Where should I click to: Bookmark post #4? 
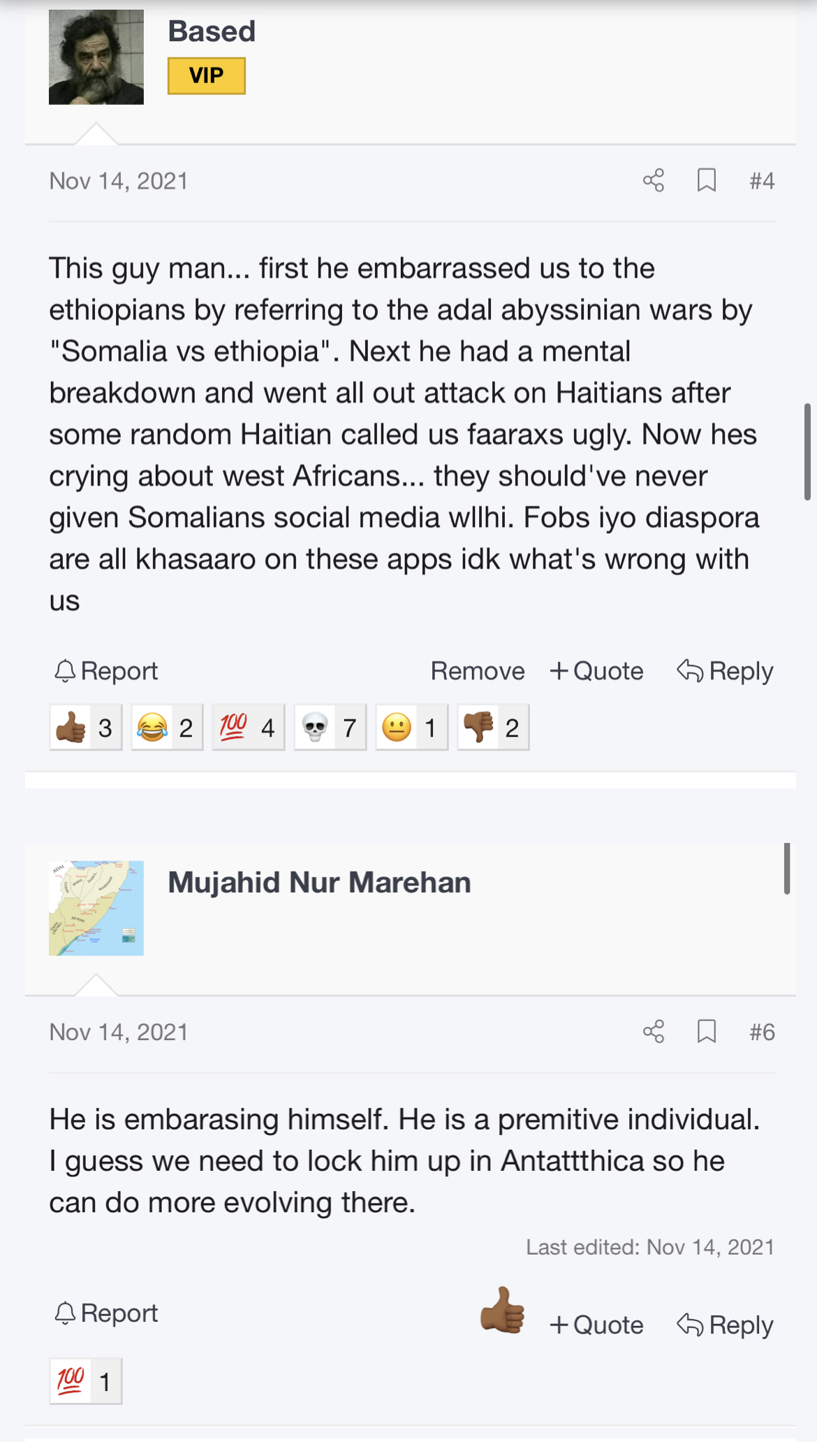tap(707, 181)
